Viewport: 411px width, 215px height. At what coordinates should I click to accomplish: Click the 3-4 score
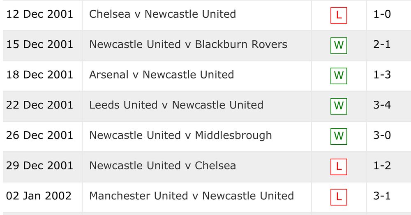(382, 105)
